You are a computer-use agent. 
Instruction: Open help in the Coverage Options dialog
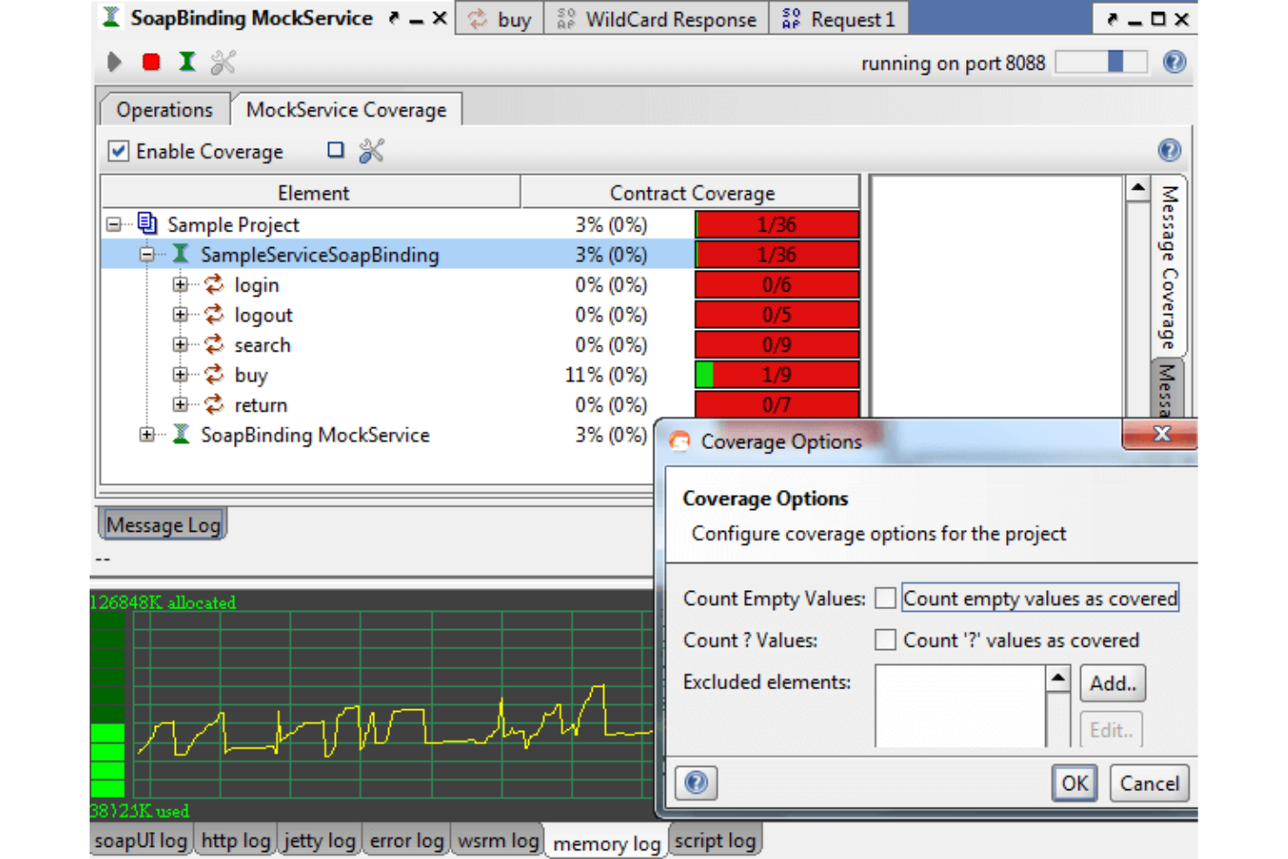(696, 782)
